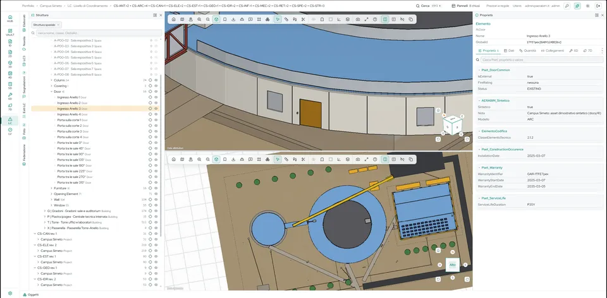The height and width of the screenshot is (298, 607).
Task: Expand the Column tree node
Action: tap(51, 80)
